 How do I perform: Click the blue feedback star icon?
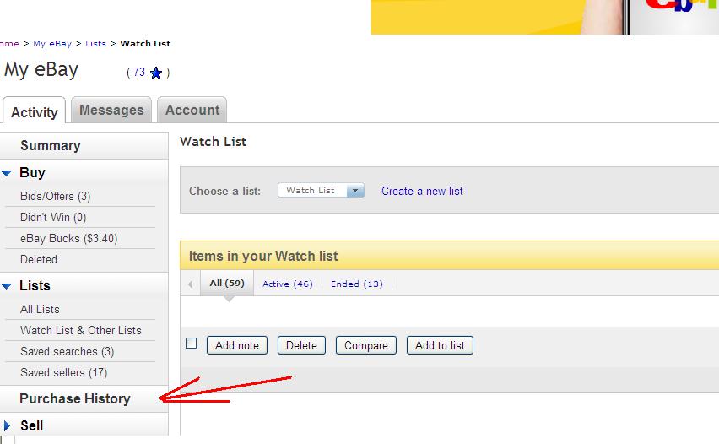[156, 73]
